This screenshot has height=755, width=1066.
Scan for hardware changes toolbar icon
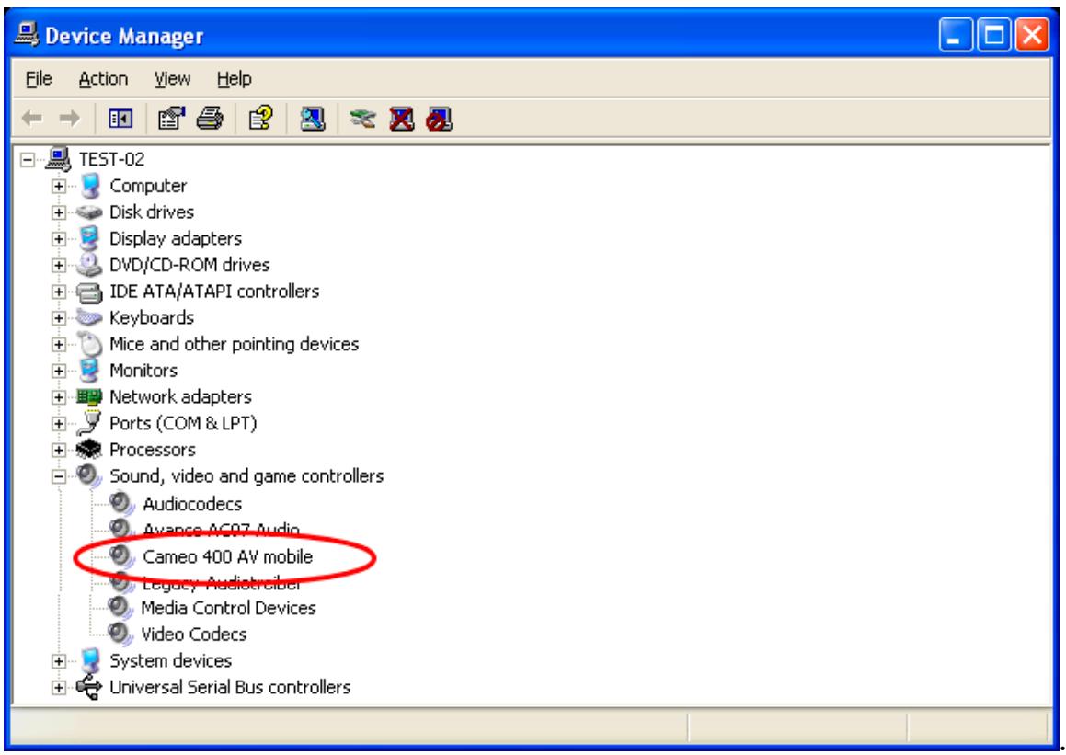pos(313,119)
